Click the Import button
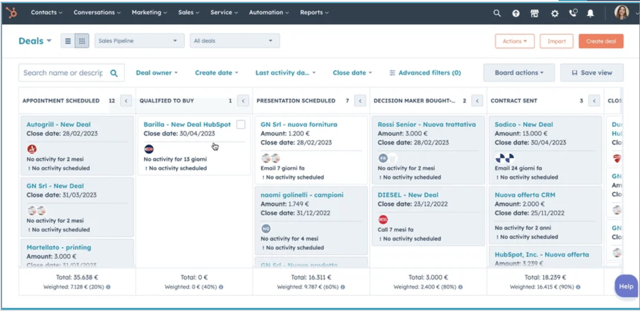Image resolution: width=640 pixels, height=311 pixels. click(x=556, y=41)
